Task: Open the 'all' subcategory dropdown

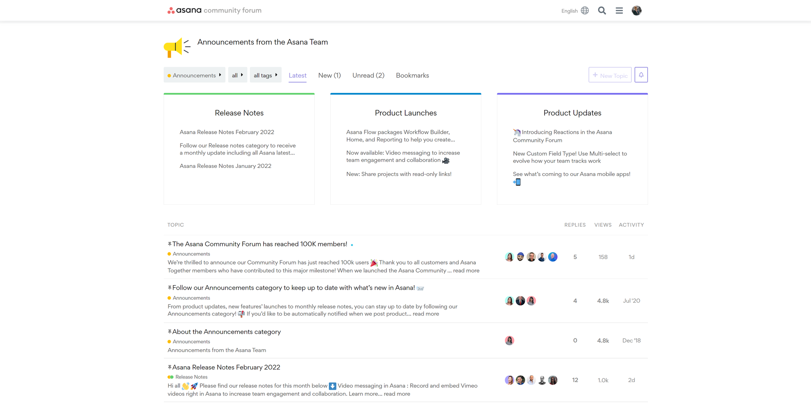Action: (x=238, y=75)
